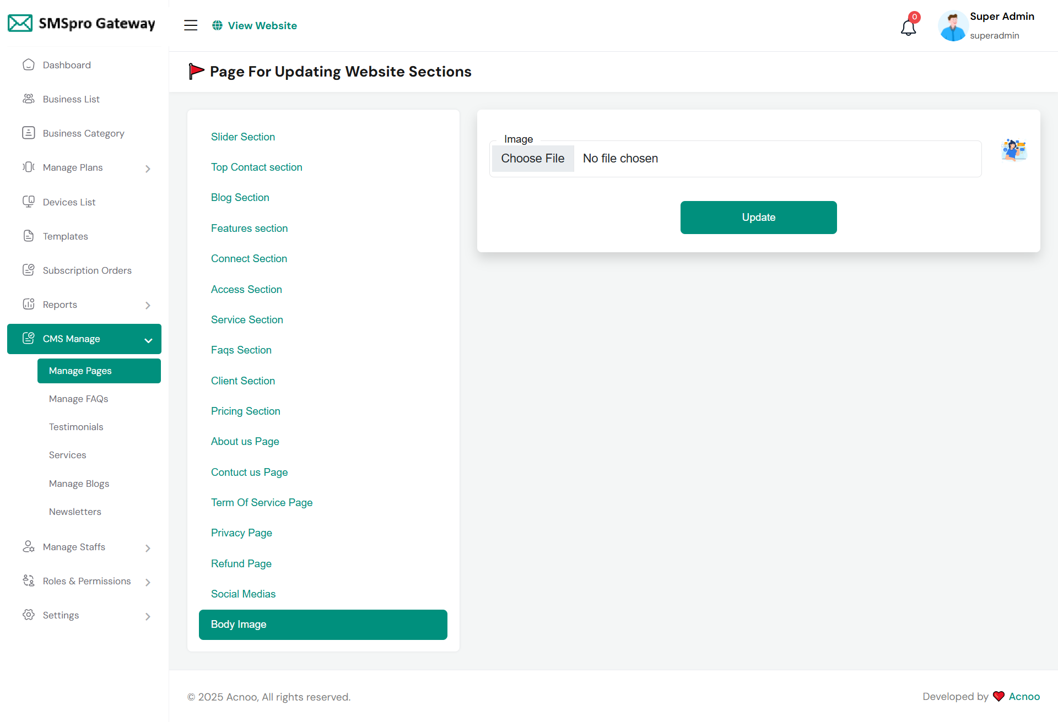Image resolution: width=1058 pixels, height=722 pixels.
Task: Open the Slider Section tab
Action: tap(243, 137)
